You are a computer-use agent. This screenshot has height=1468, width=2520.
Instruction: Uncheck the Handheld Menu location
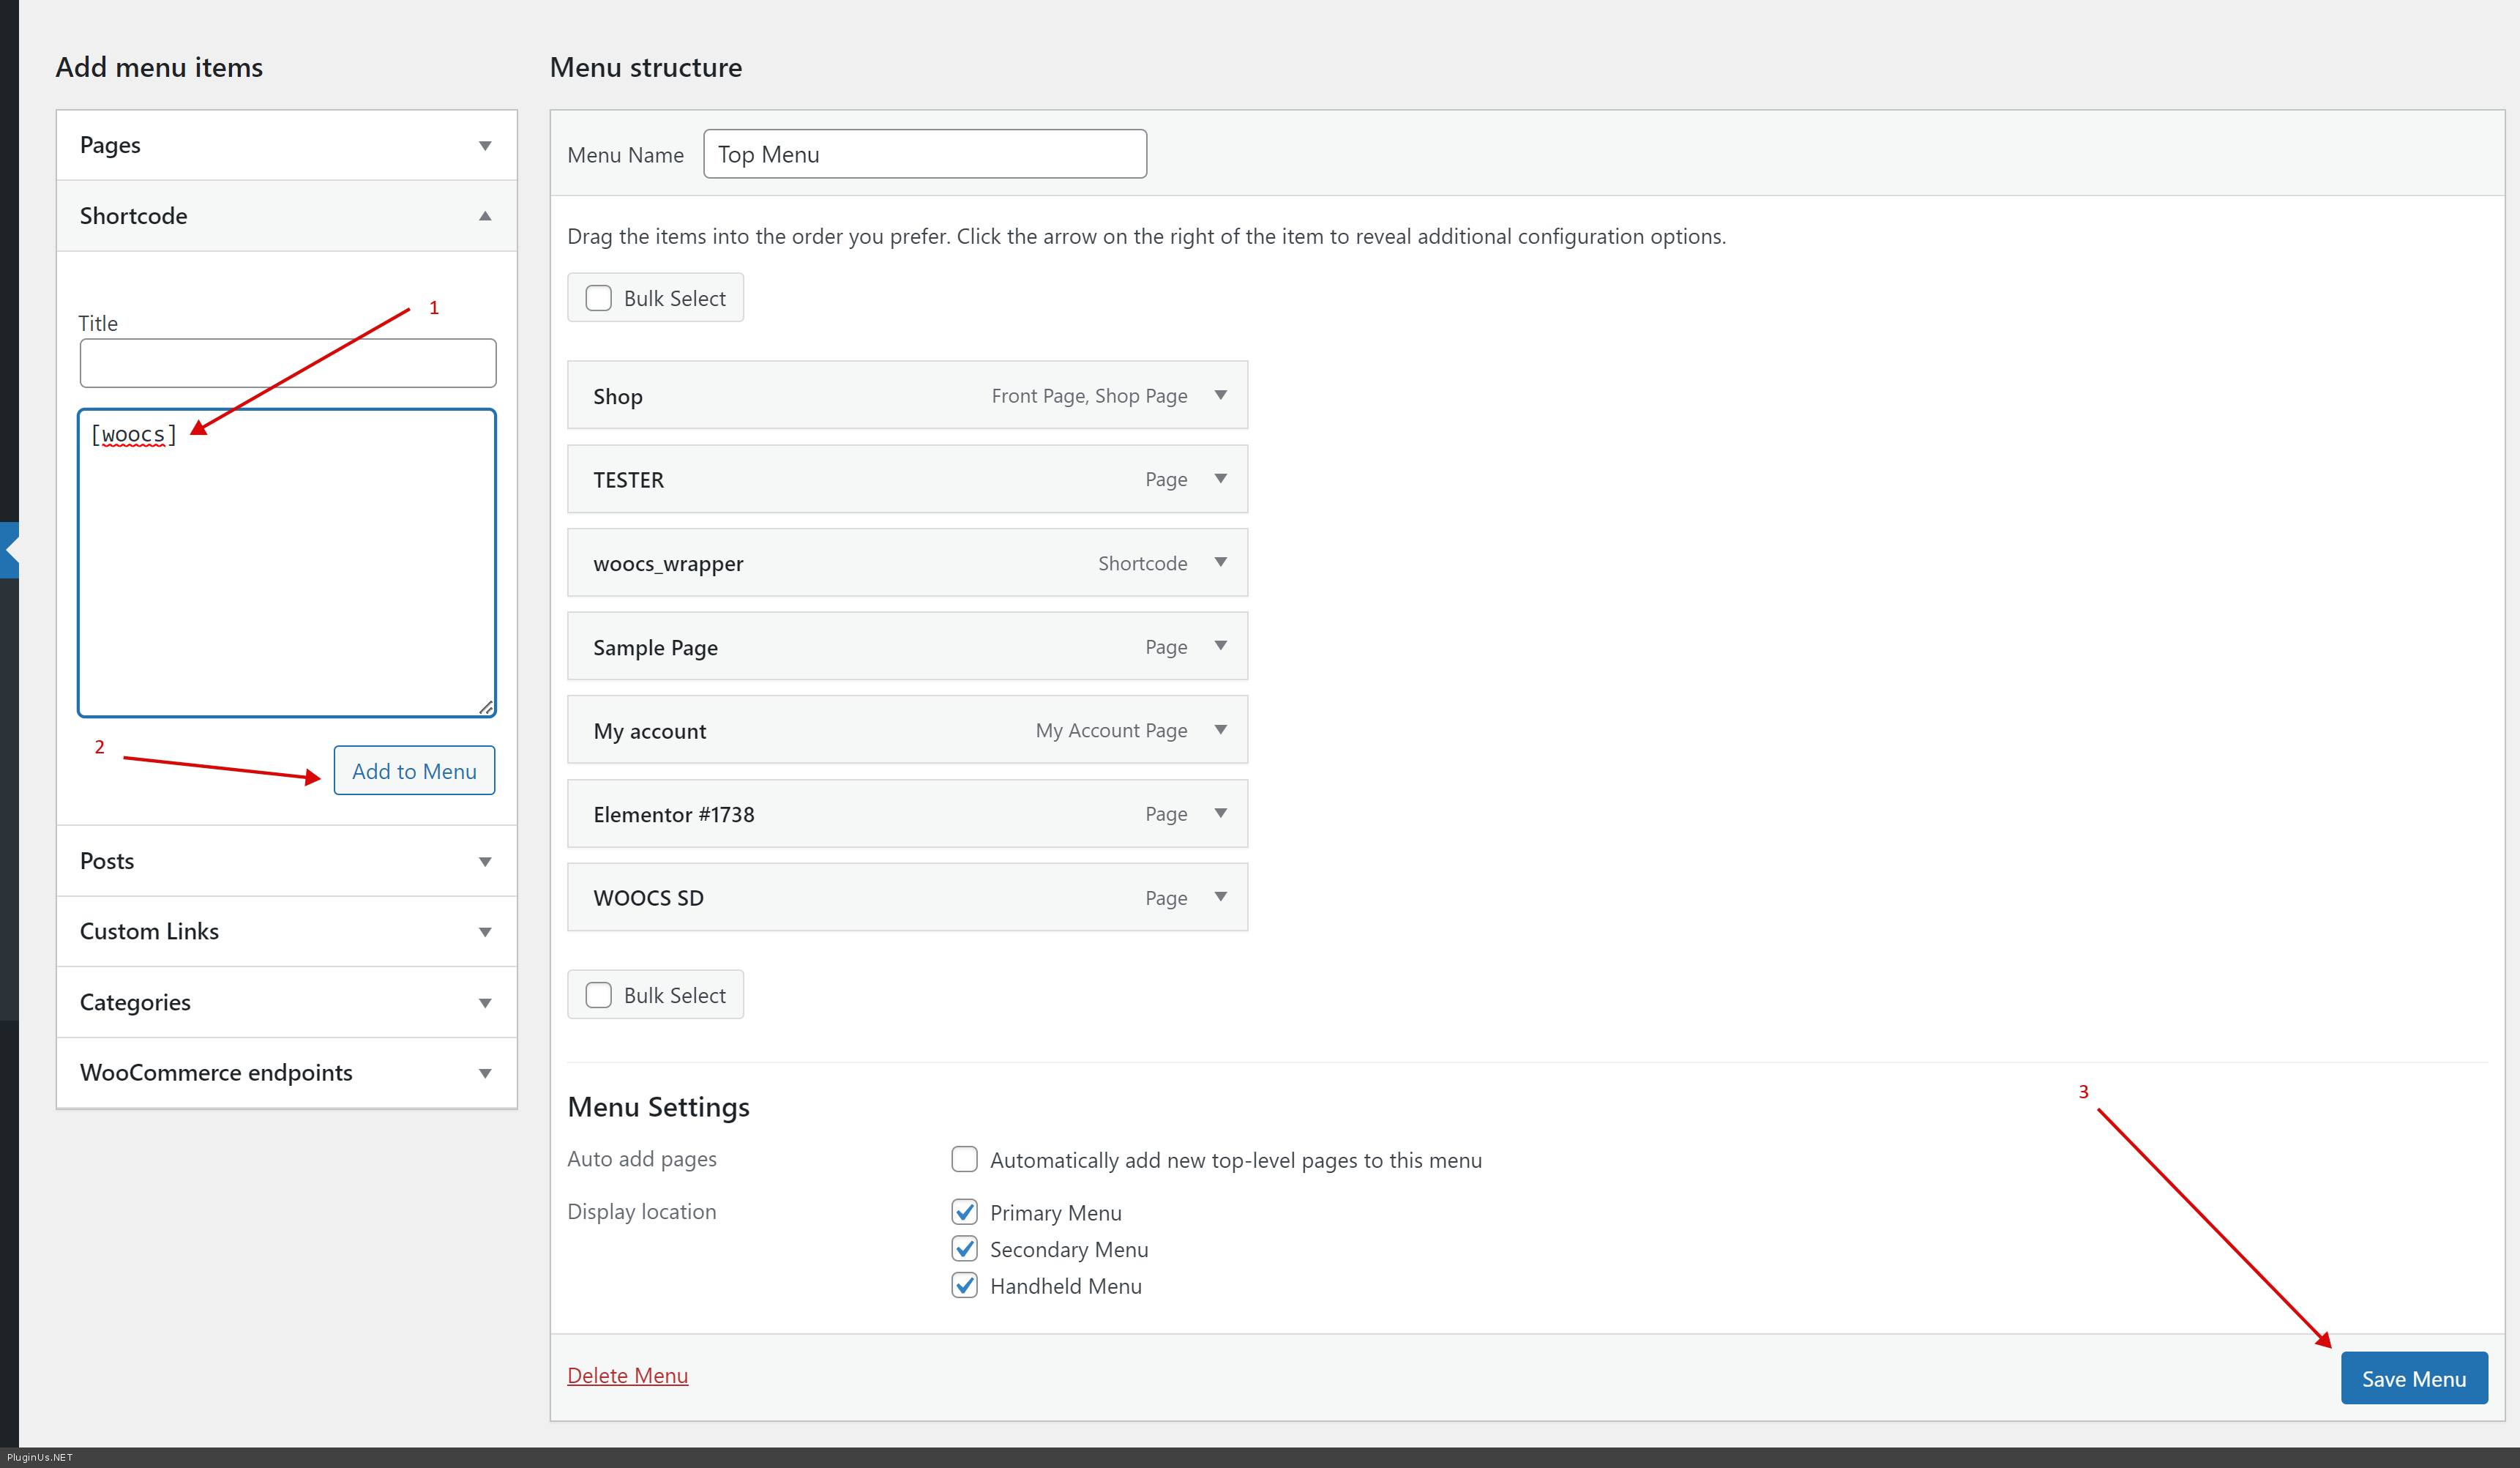coord(964,1285)
